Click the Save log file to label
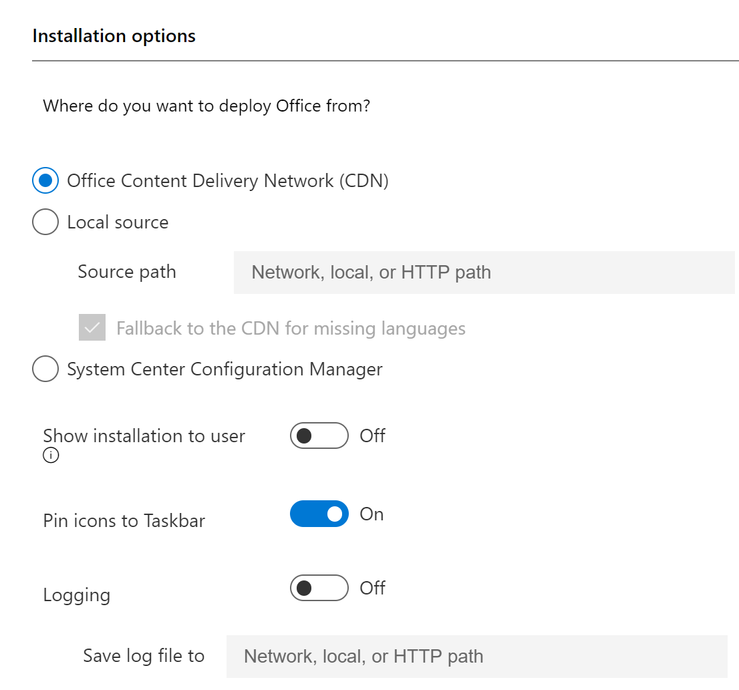 point(144,656)
